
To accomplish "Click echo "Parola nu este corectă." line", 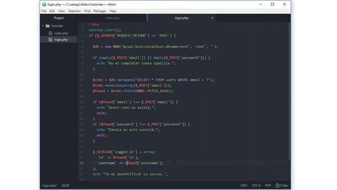I will click(x=128, y=130).
